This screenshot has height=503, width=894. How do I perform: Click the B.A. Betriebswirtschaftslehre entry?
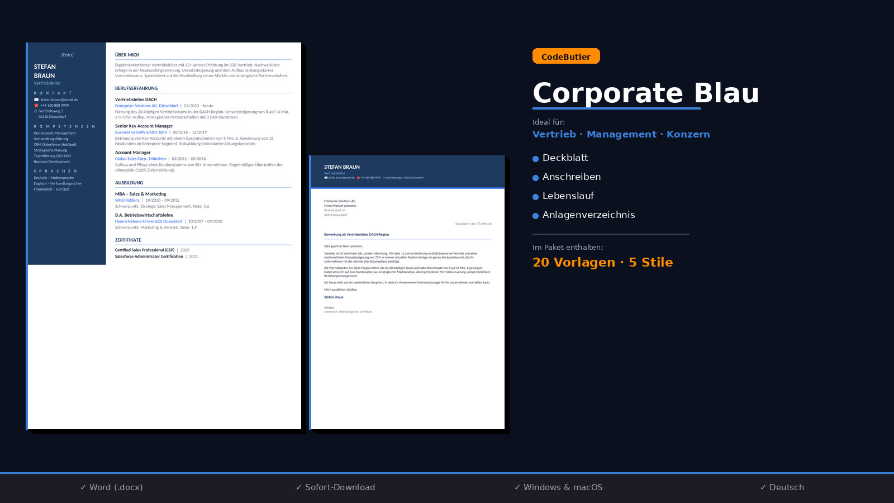click(144, 215)
